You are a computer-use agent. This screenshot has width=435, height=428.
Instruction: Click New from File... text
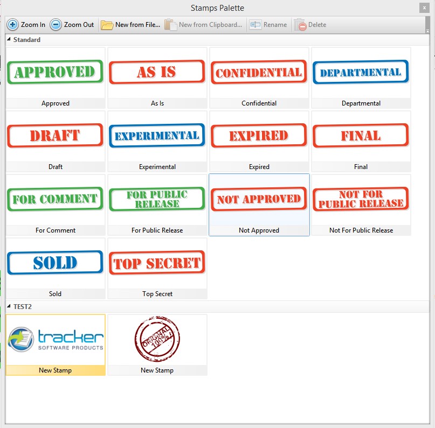137,25
